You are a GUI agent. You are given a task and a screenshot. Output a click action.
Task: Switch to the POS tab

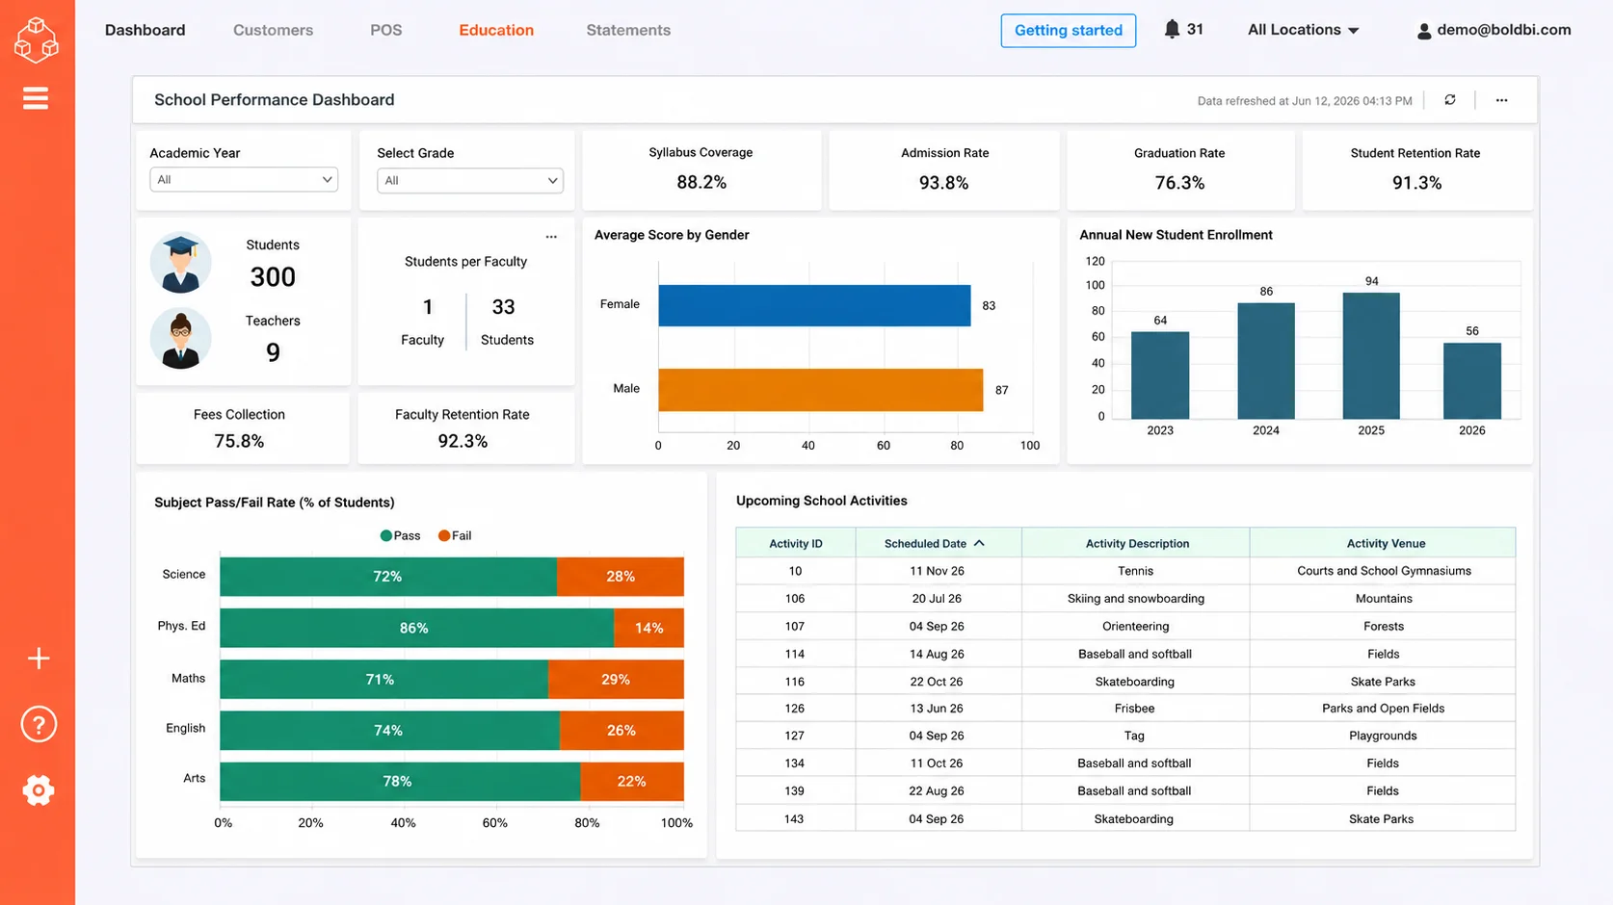pos(385,30)
